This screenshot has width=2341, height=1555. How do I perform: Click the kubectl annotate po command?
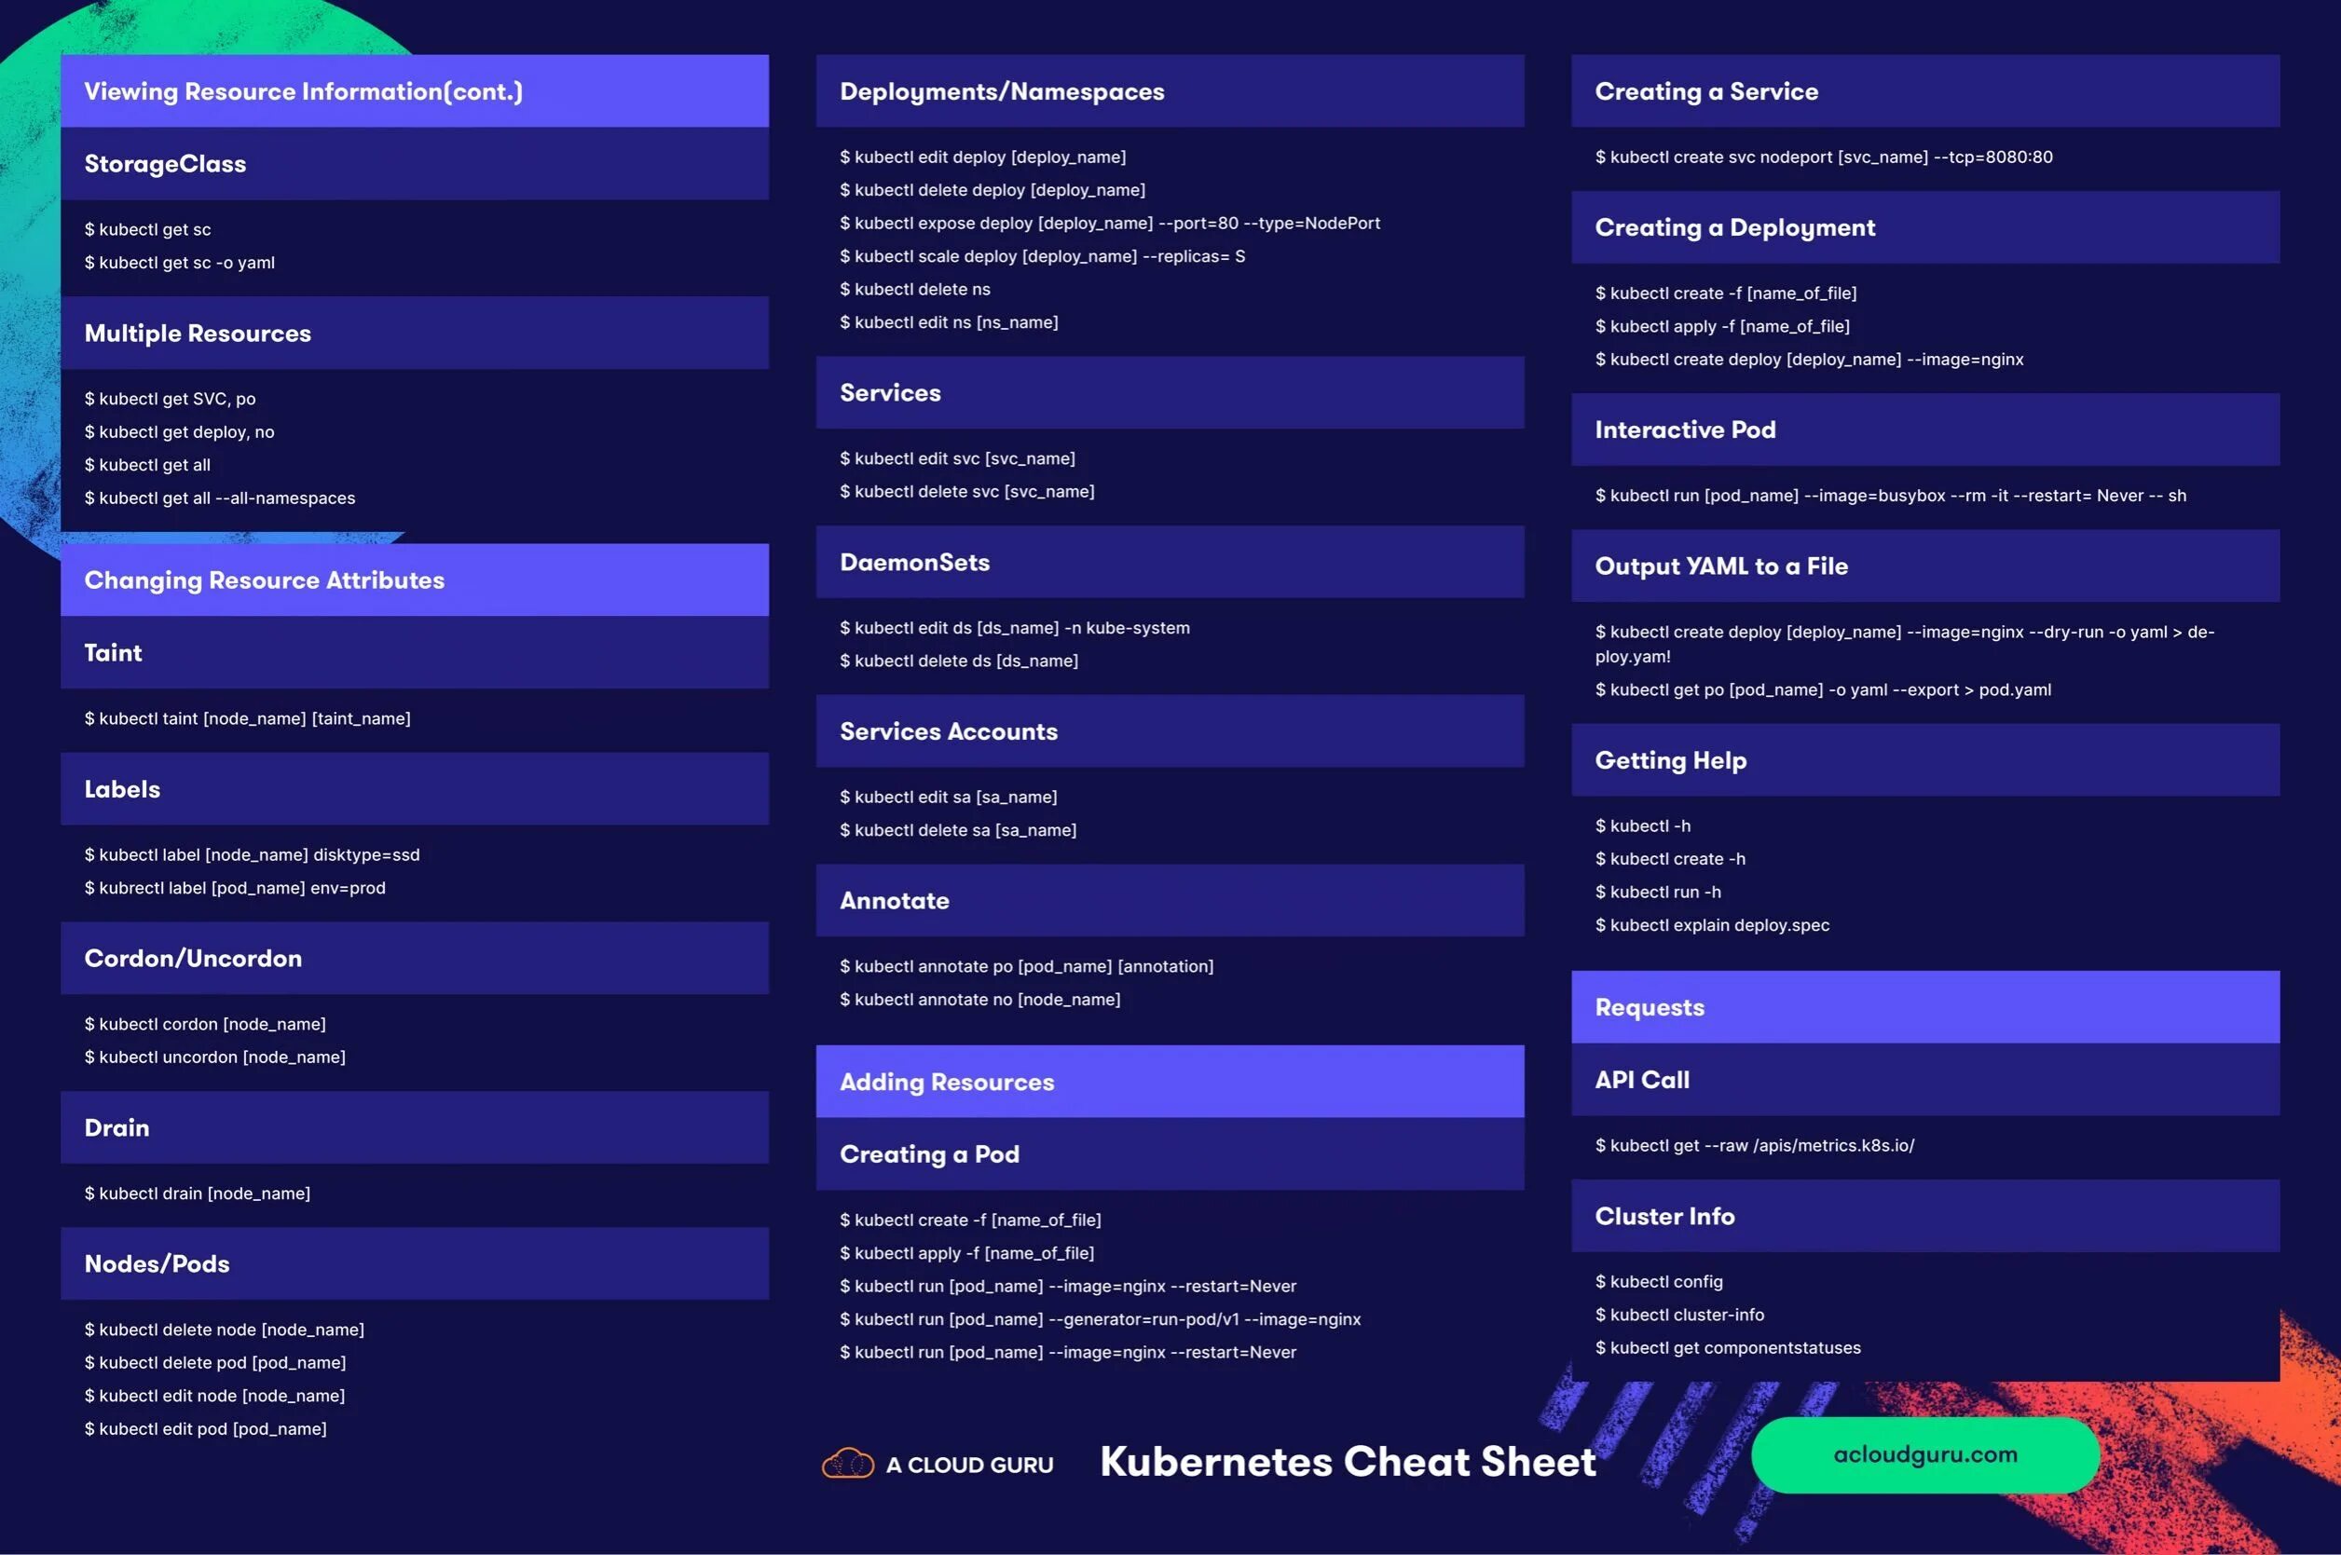(x=1026, y=966)
